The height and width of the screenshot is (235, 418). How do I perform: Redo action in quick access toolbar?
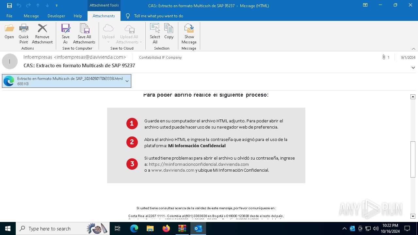pyautogui.click(x=28, y=6)
